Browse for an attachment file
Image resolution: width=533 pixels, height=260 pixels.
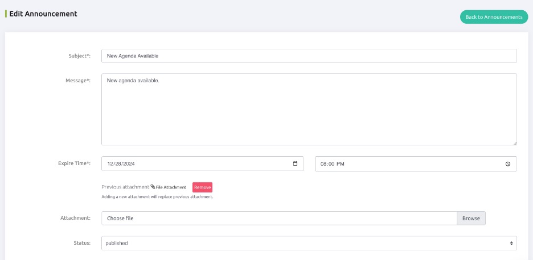click(471, 219)
